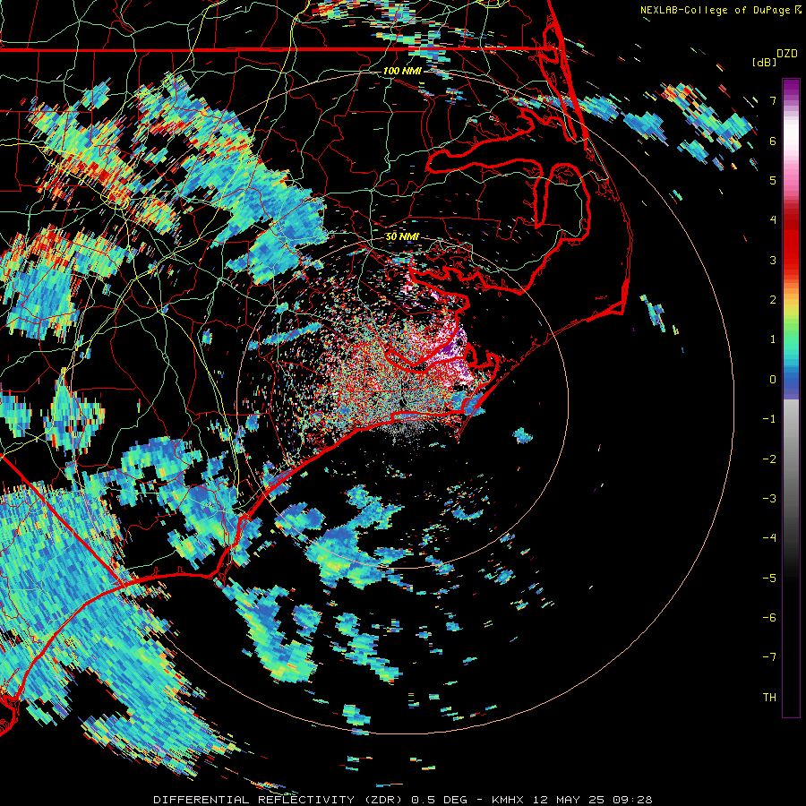Screen dimensions: 806x806
Task: Click the 50 NMI range ring label
Action: click(402, 237)
